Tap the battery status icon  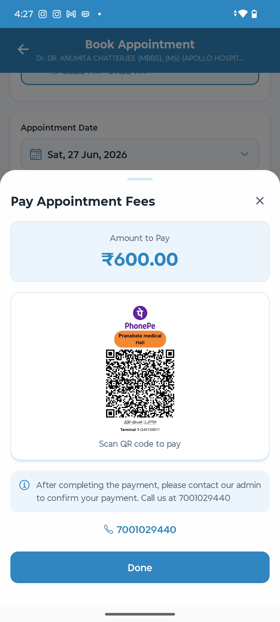coord(254,14)
